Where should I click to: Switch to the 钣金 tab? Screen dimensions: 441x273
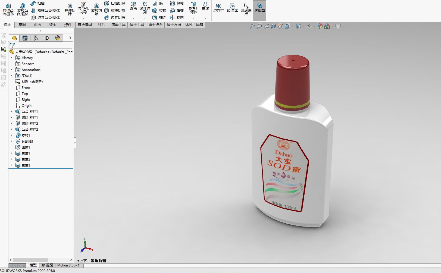[53, 25]
